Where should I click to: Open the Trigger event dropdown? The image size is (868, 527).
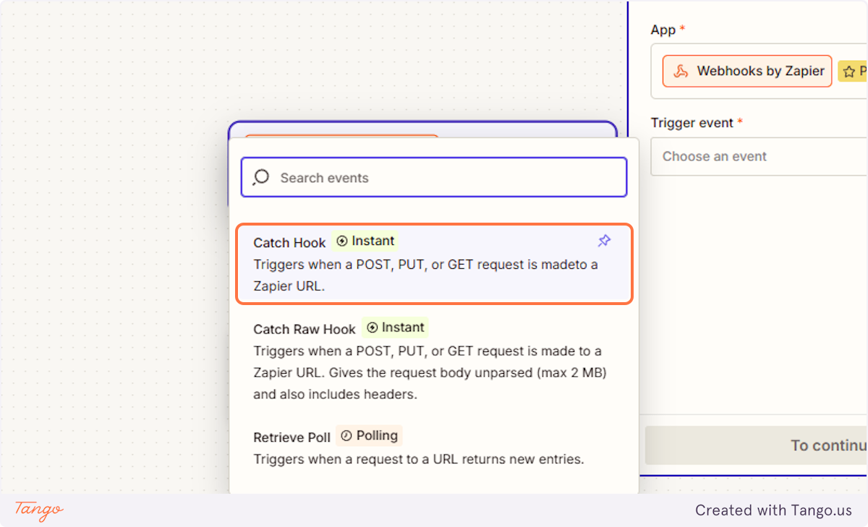pyautogui.click(x=759, y=156)
